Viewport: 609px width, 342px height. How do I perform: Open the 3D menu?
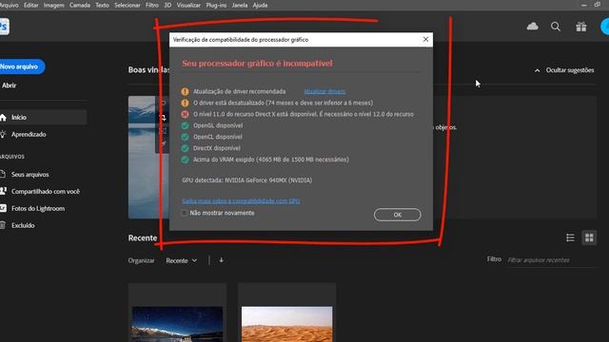tap(167, 5)
